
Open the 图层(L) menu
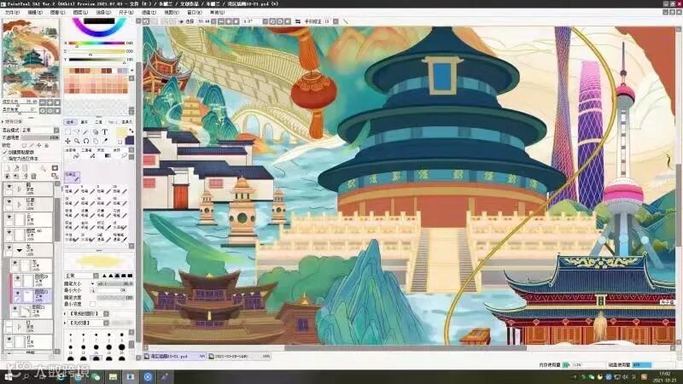[x=80, y=12]
